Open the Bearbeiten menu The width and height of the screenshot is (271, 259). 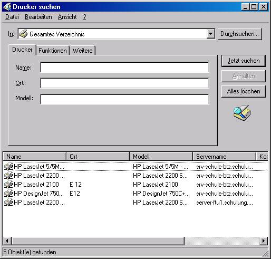38,17
